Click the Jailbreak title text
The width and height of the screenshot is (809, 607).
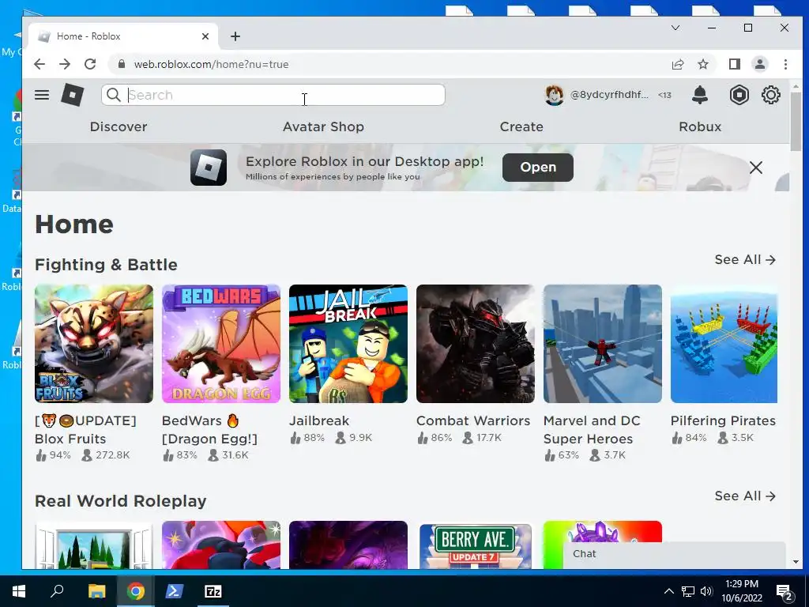pyautogui.click(x=319, y=420)
